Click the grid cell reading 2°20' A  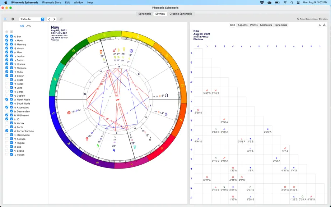[x=268, y=130]
